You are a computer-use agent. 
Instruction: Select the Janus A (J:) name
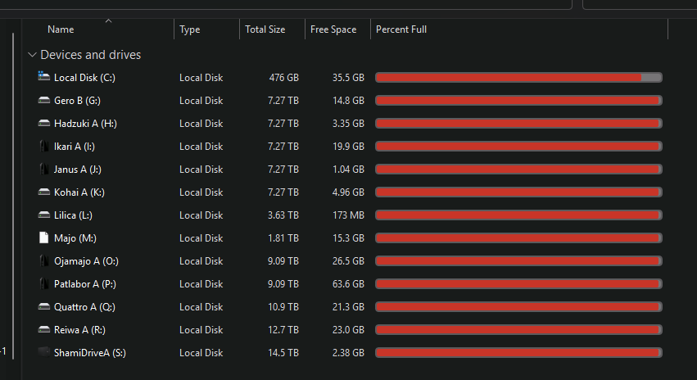pyautogui.click(x=78, y=170)
